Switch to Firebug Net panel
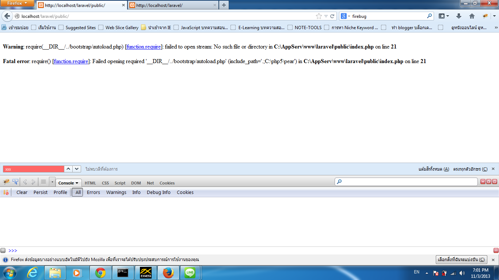Image resolution: width=499 pixels, height=280 pixels. pos(151,183)
